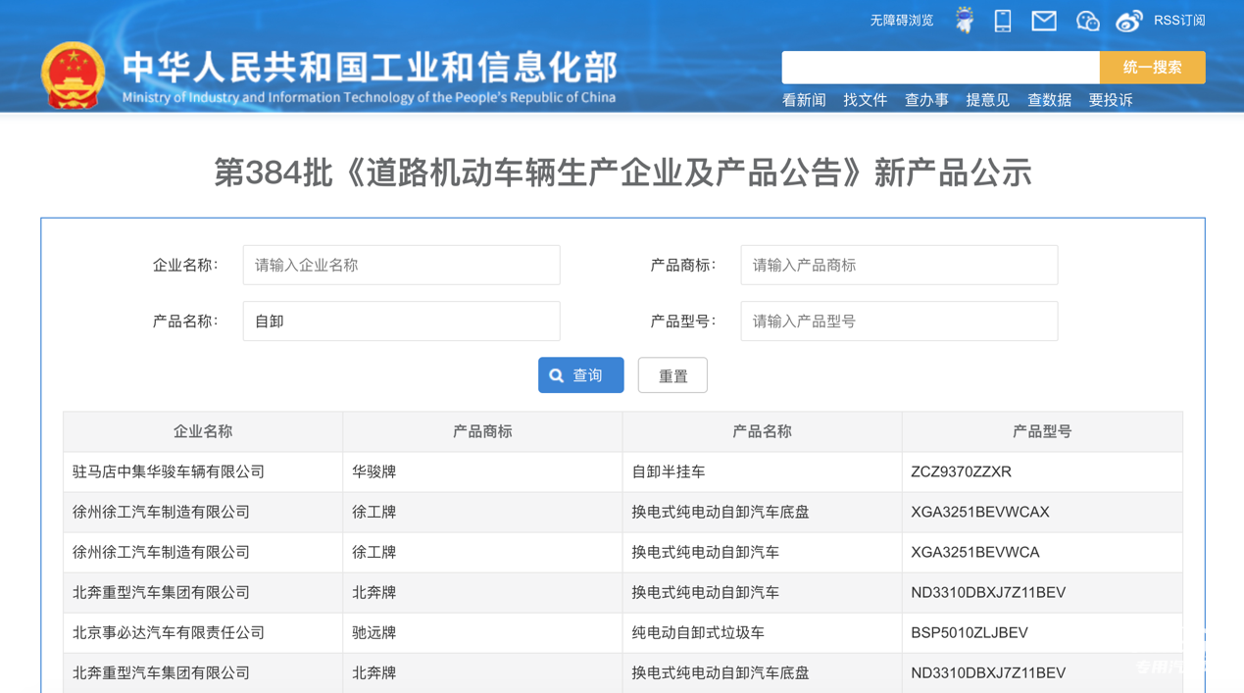The width and height of the screenshot is (1244, 693).
Task: Open the 查办事 menu item
Action: tap(926, 100)
